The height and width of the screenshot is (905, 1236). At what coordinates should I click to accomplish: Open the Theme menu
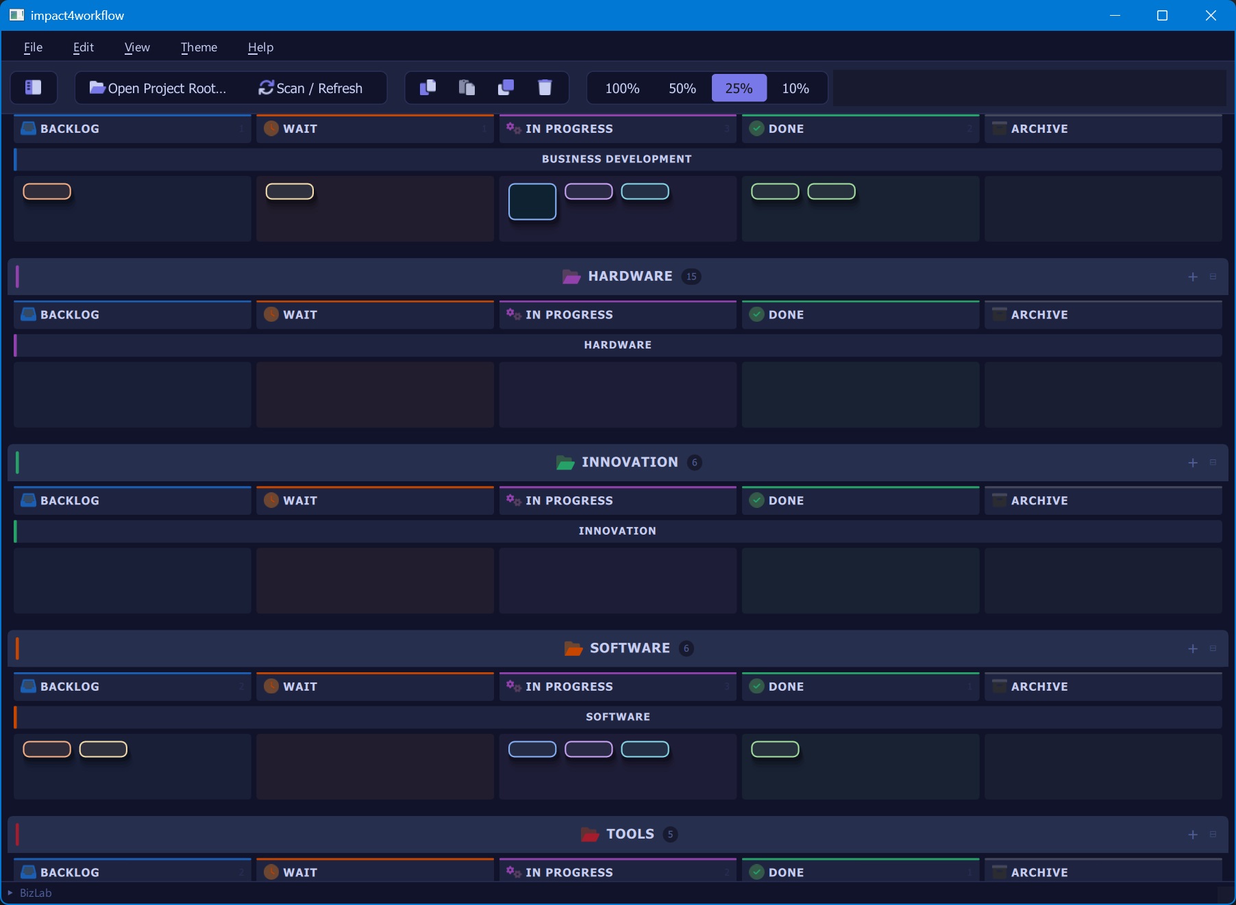point(199,47)
